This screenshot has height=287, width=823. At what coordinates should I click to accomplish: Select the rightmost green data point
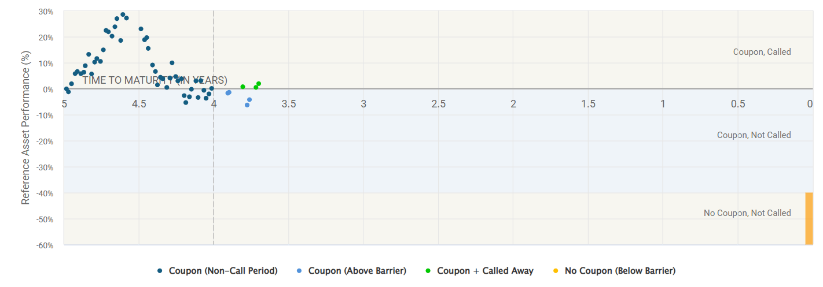pos(259,84)
